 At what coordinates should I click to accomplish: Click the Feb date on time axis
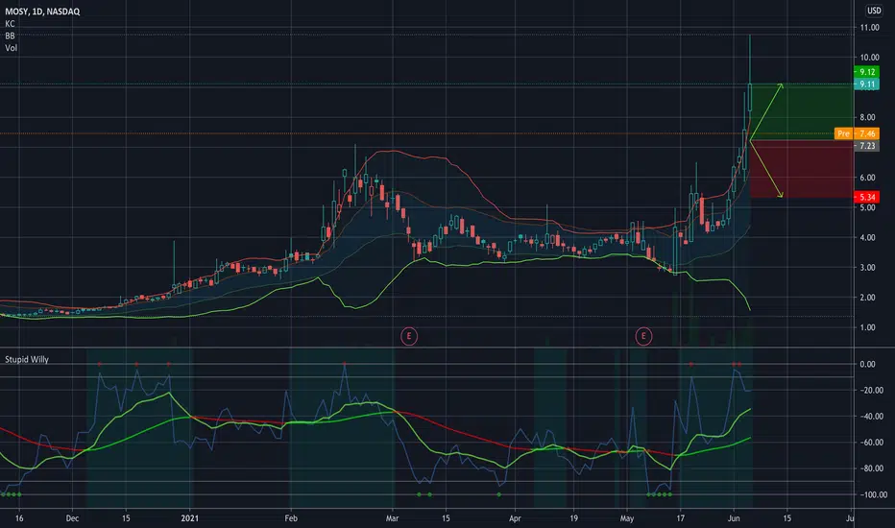[291, 518]
